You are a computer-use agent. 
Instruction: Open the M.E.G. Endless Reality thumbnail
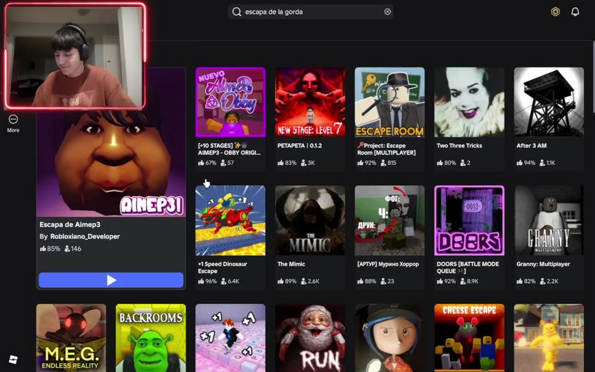click(x=71, y=338)
